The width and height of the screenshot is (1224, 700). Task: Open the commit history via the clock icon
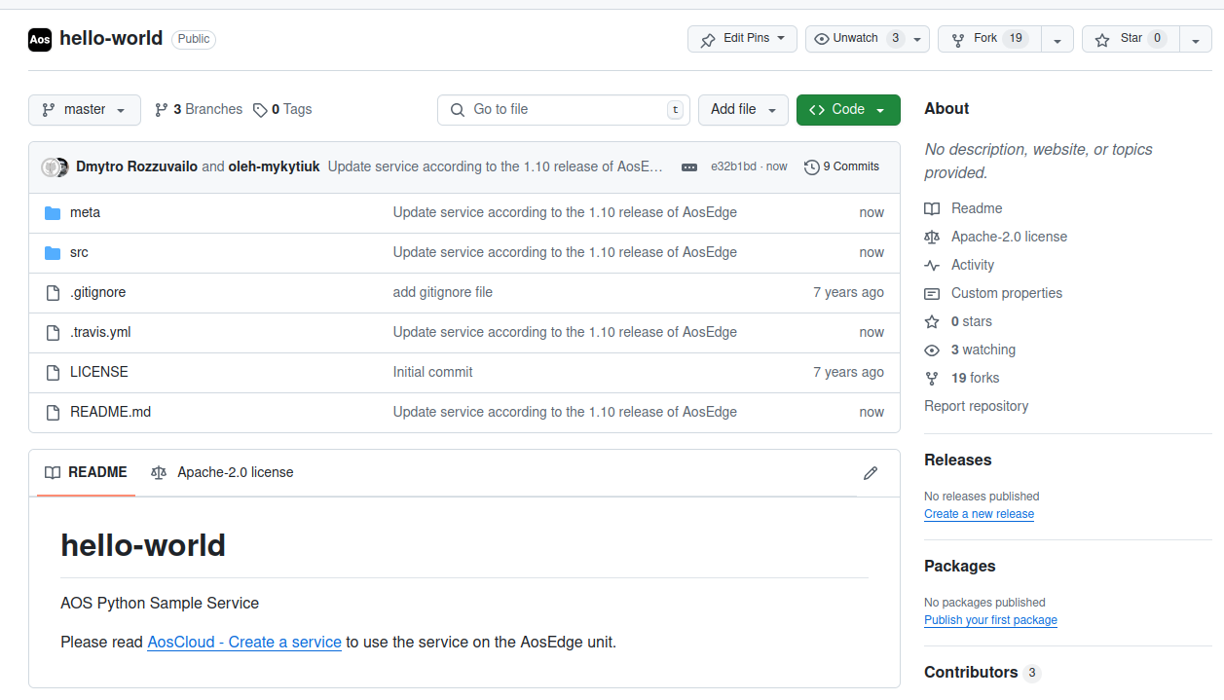[x=812, y=166]
